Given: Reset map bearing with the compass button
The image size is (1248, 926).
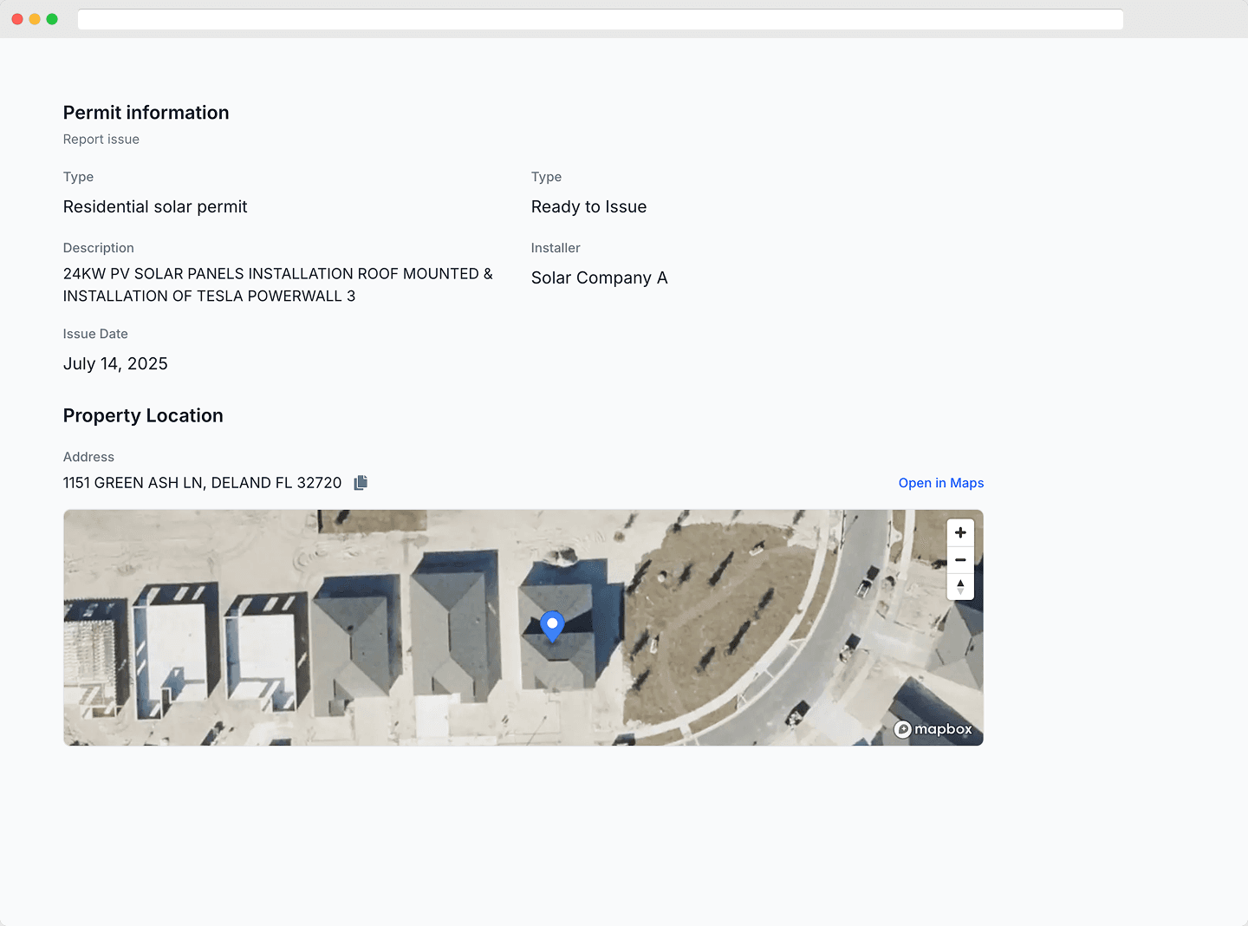Looking at the screenshot, I should [960, 587].
